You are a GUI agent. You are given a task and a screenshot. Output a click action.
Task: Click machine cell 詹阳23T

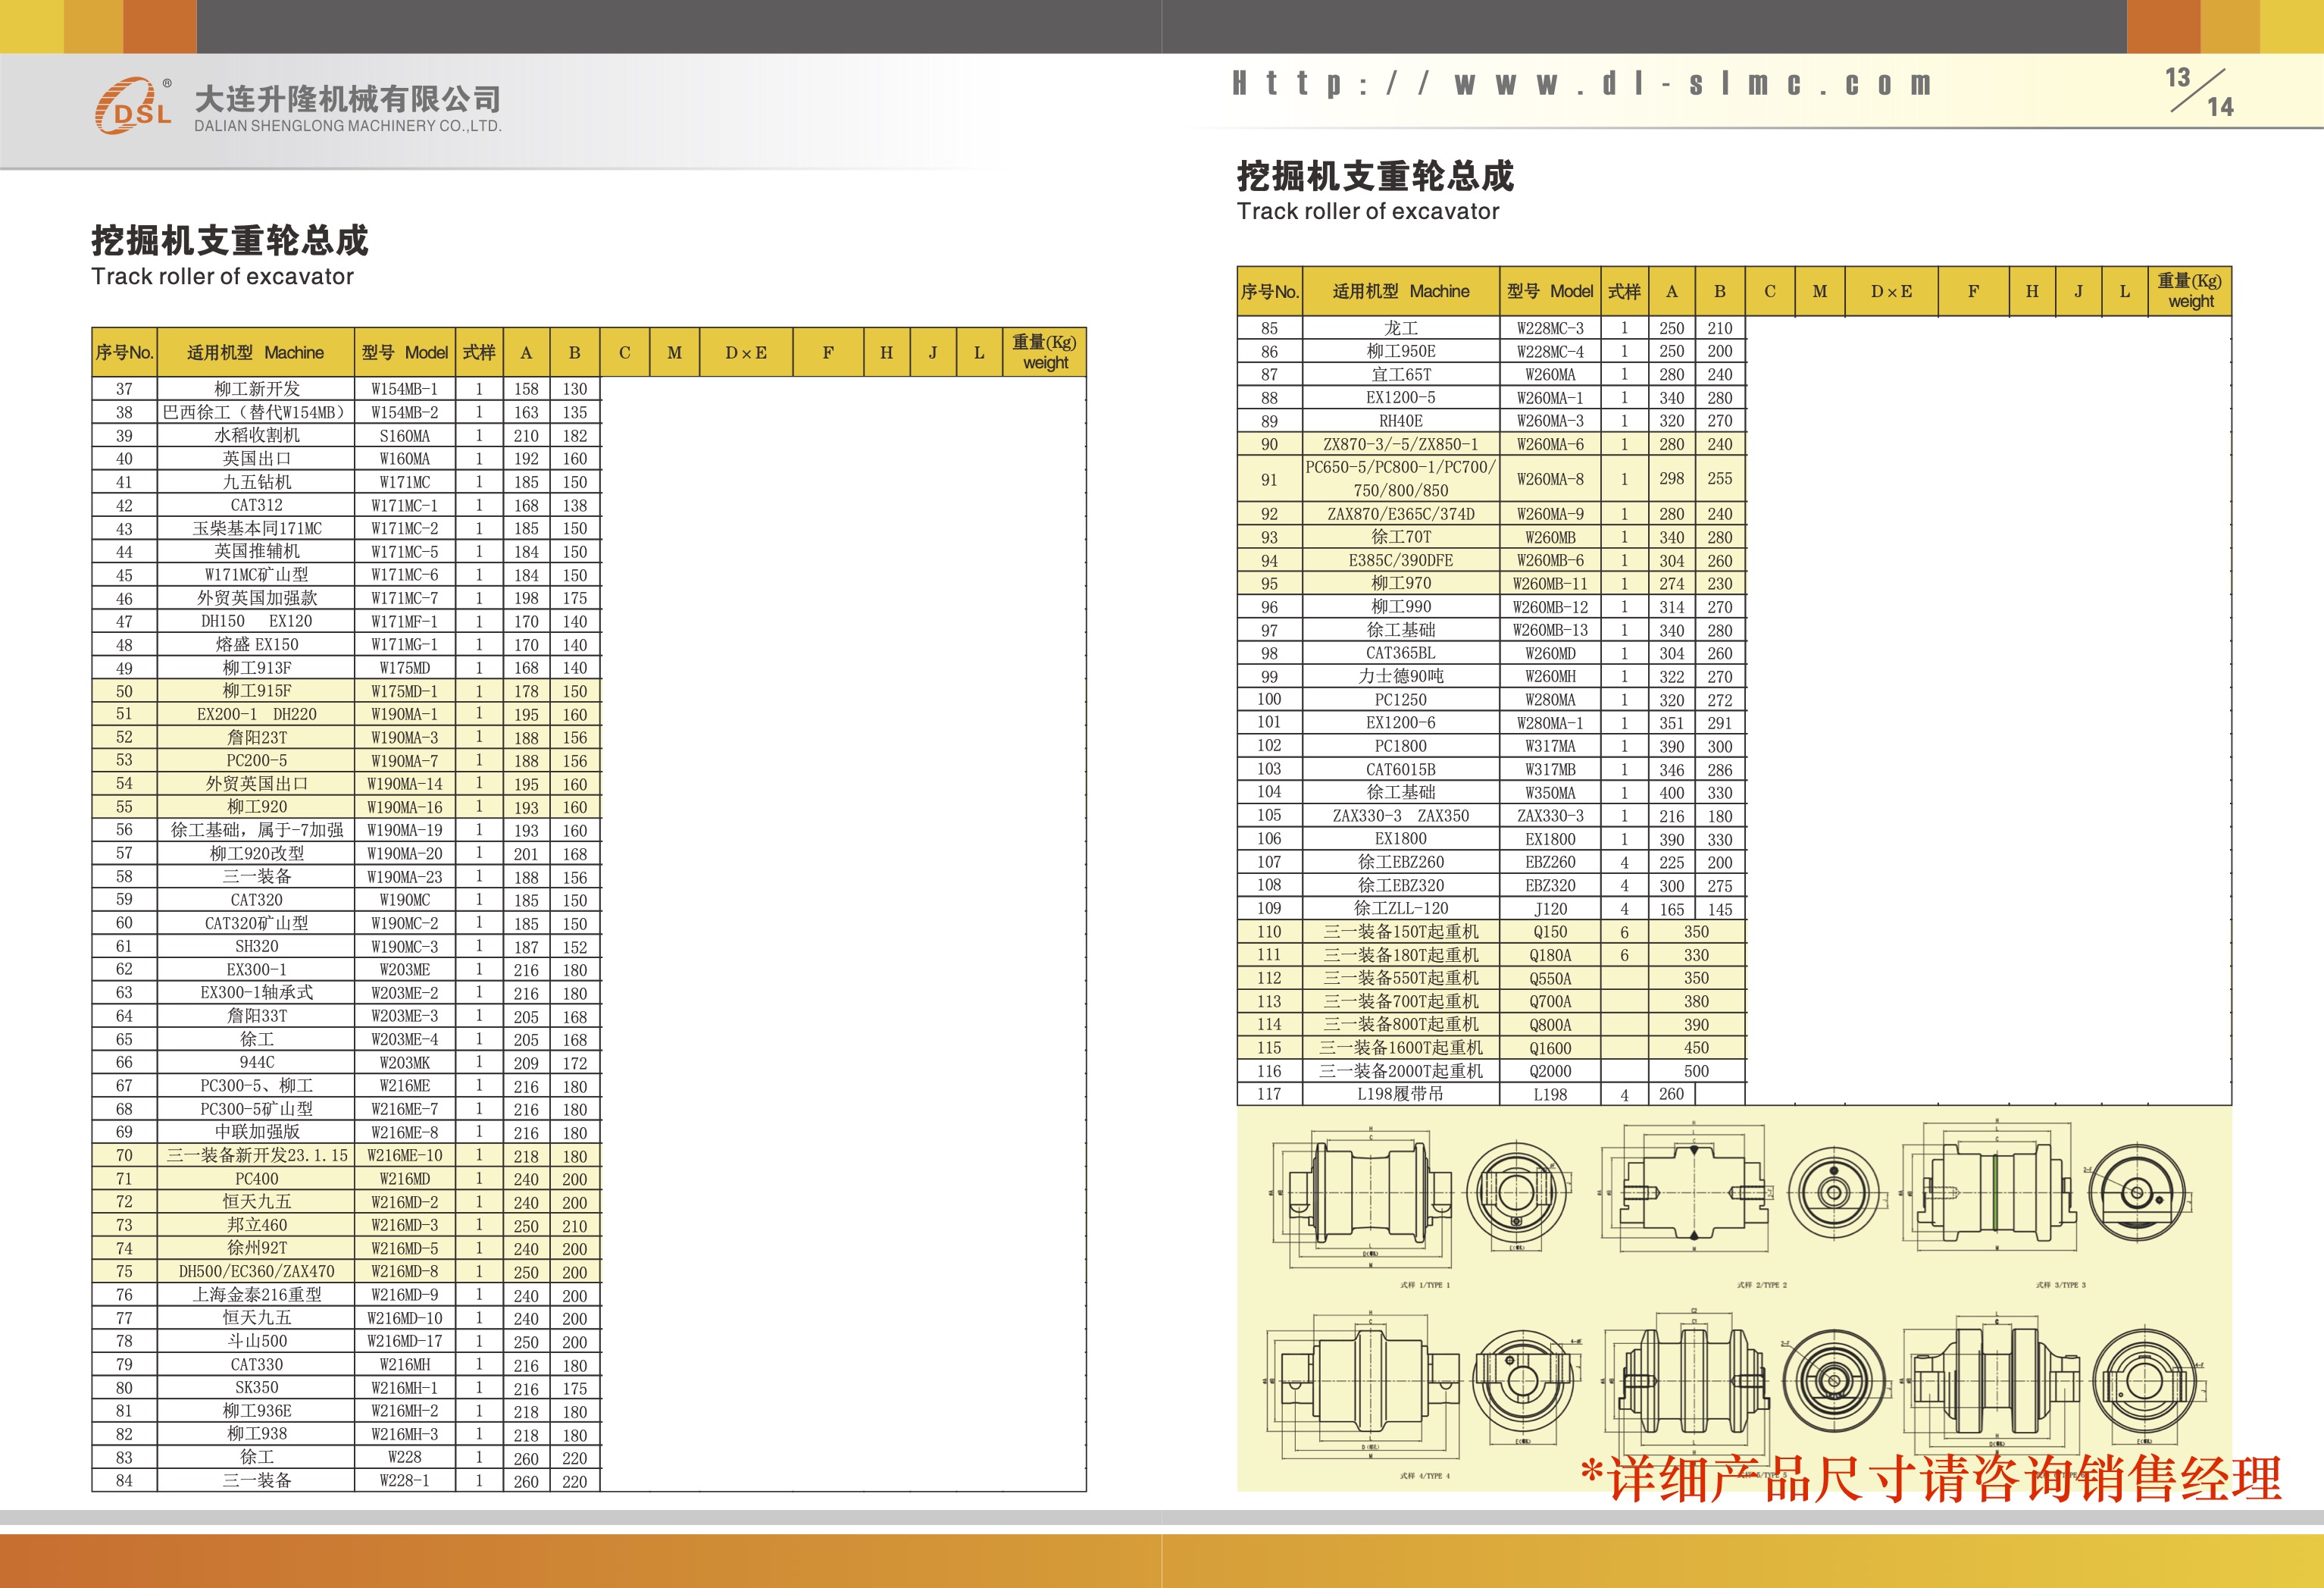click(256, 737)
